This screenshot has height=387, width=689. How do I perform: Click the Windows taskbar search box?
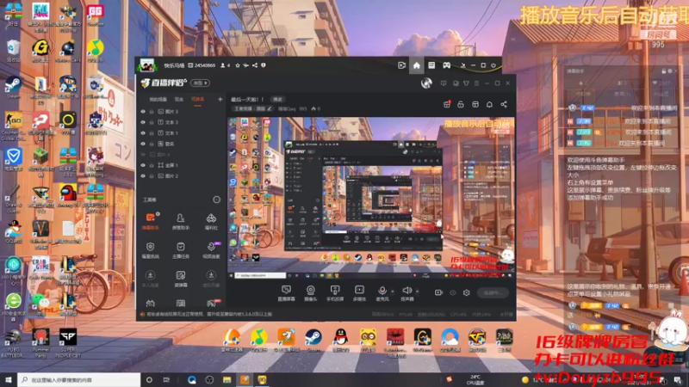click(79, 379)
